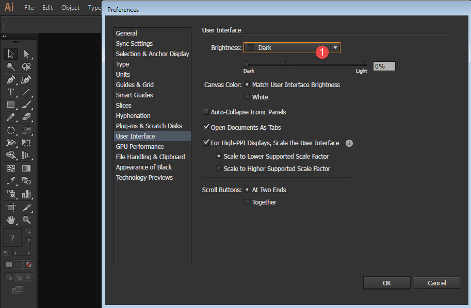Select the Width/Warp tool

point(11,143)
